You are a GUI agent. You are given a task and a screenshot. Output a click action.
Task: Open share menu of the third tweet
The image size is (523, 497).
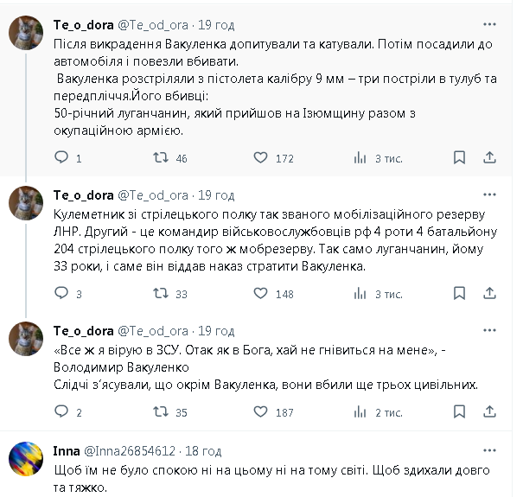point(489,412)
